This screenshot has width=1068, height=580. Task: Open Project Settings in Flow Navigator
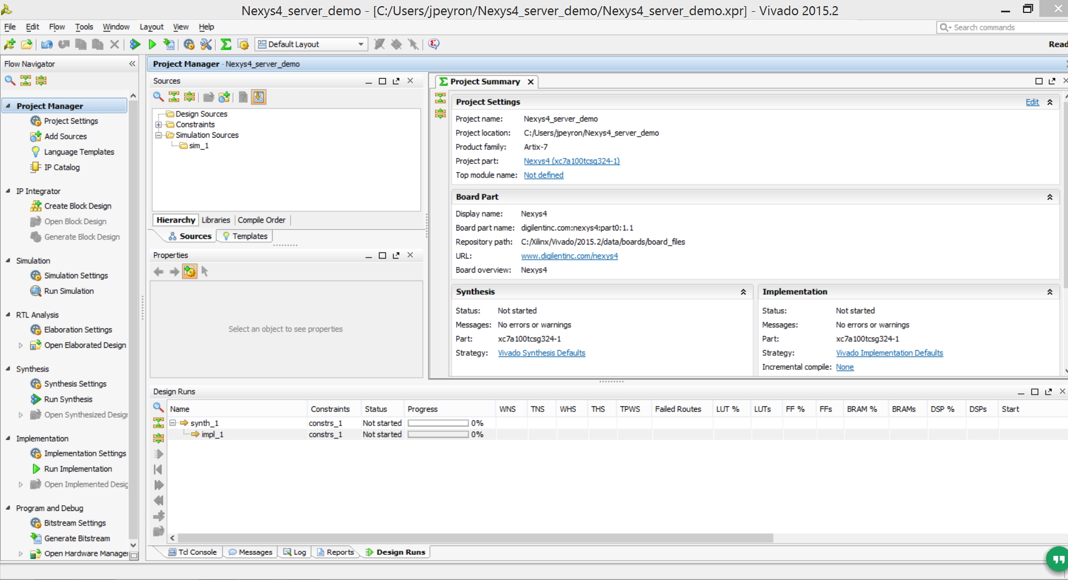tap(71, 121)
